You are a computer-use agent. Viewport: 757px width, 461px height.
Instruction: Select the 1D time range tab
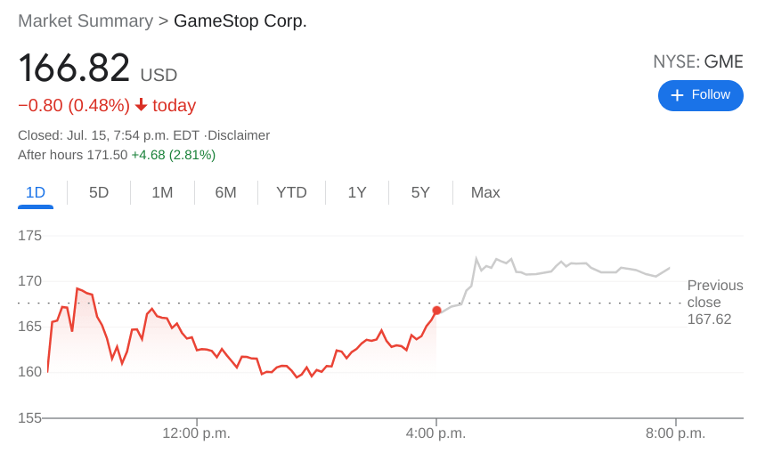tap(36, 192)
